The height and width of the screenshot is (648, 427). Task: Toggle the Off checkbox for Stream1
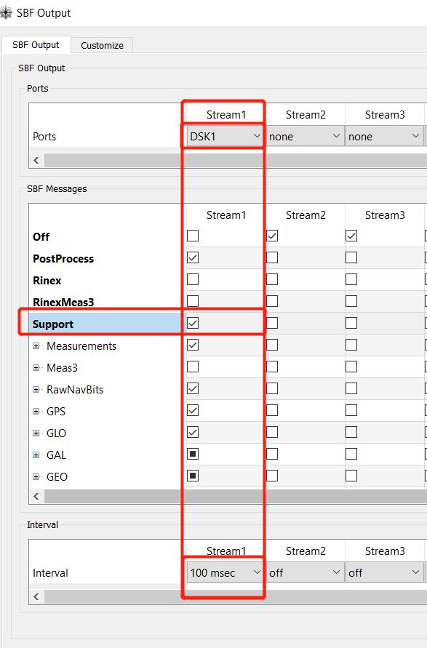pyautogui.click(x=193, y=236)
